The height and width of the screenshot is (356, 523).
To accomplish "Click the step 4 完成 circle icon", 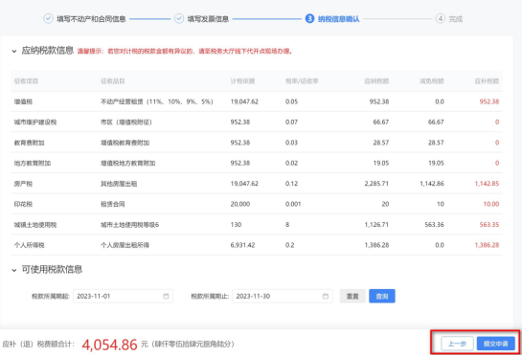I will (441, 19).
